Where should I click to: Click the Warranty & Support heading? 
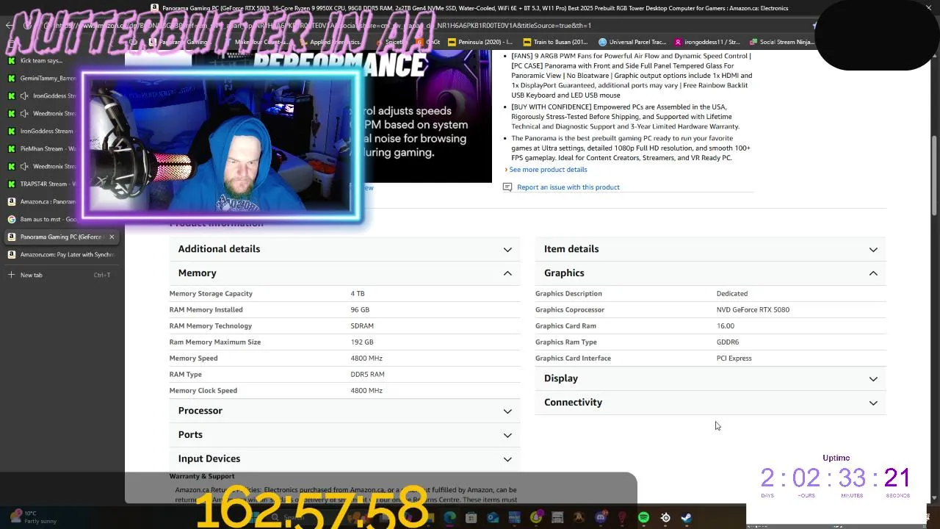click(x=202, y=476)
